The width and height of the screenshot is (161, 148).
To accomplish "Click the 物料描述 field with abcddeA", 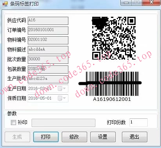I will 48,50.
